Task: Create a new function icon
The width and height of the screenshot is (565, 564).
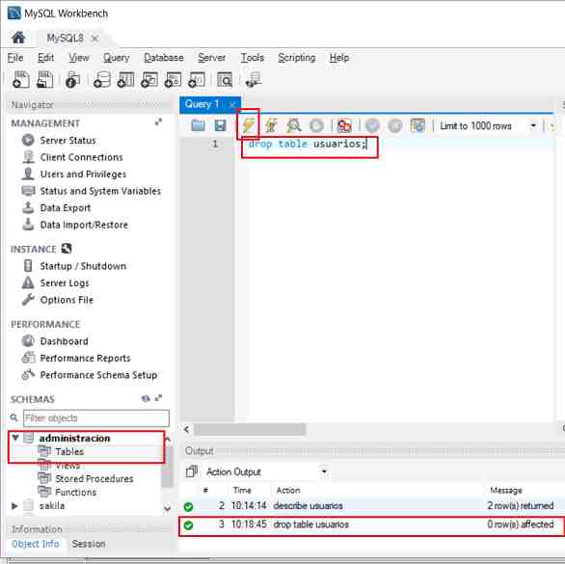Action: point(197,80)
